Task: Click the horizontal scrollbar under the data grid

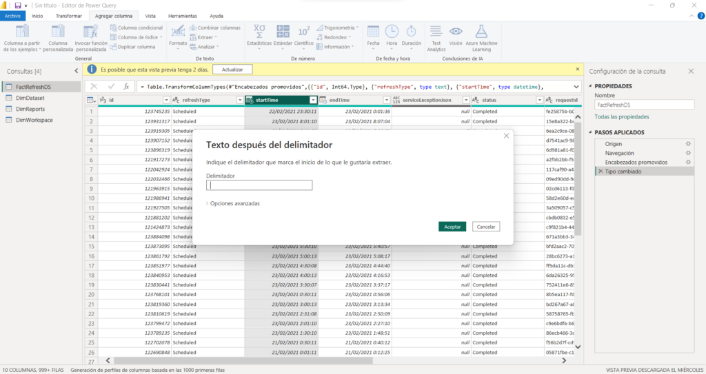Action: click(x=276, y=360)
